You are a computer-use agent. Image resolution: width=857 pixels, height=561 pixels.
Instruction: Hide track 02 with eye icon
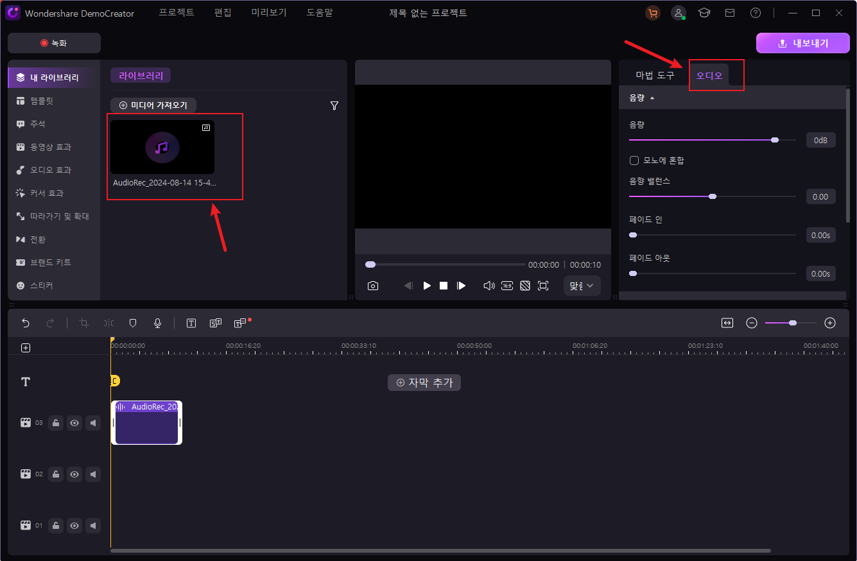click(x=74, y=474)
